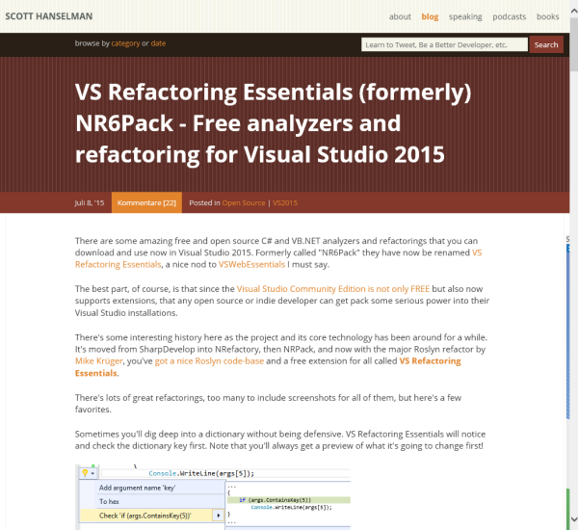Open the speaking page

coord(465,16)
